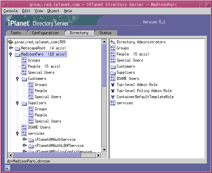Click the Groups icon in the right pane
The width and height of the screenshot is (212, 173).
tap(113, 48)
